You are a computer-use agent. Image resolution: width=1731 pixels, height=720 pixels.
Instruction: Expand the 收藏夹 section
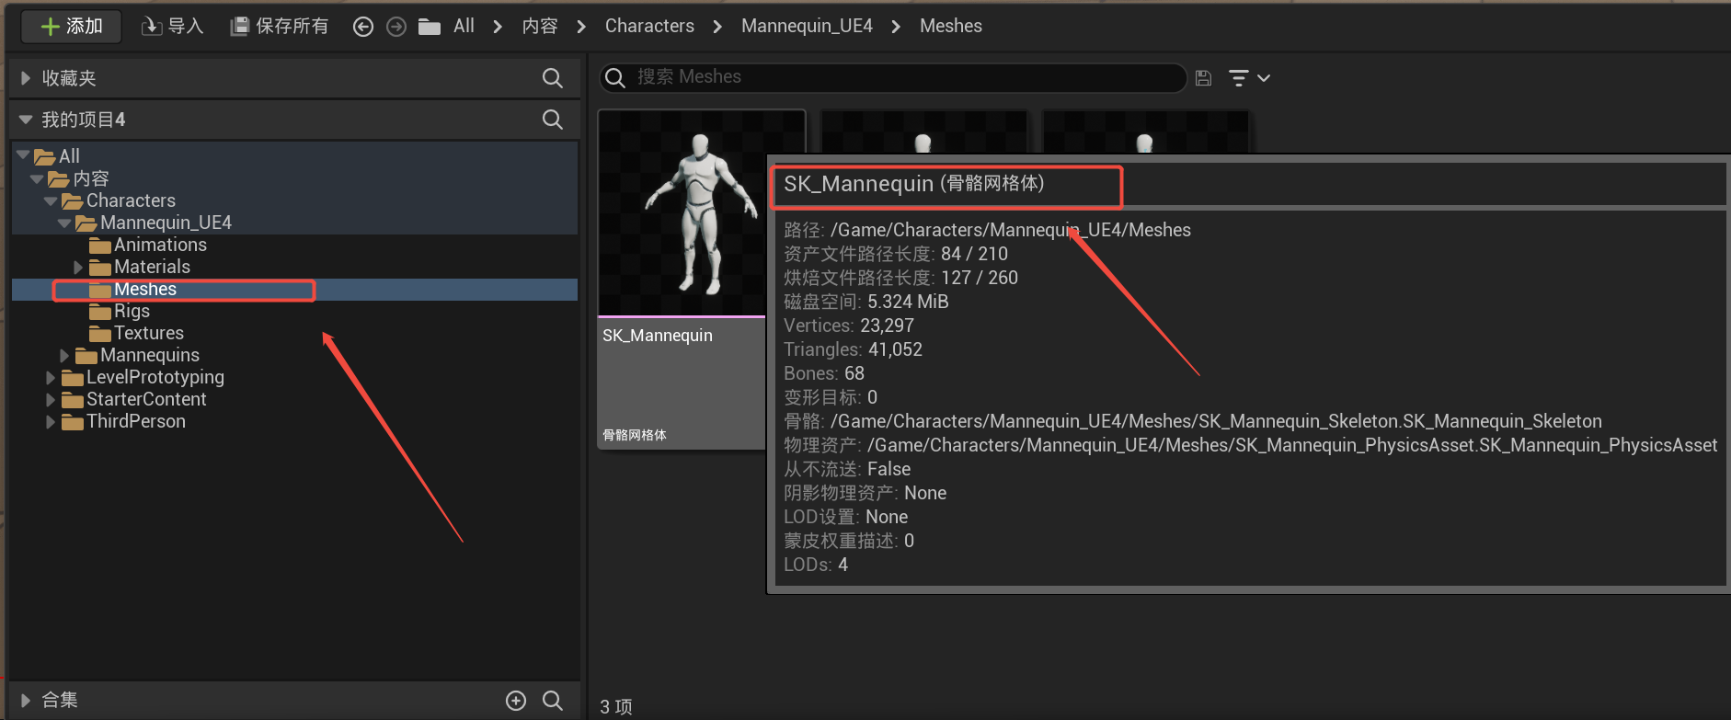[x=26, y=78]
